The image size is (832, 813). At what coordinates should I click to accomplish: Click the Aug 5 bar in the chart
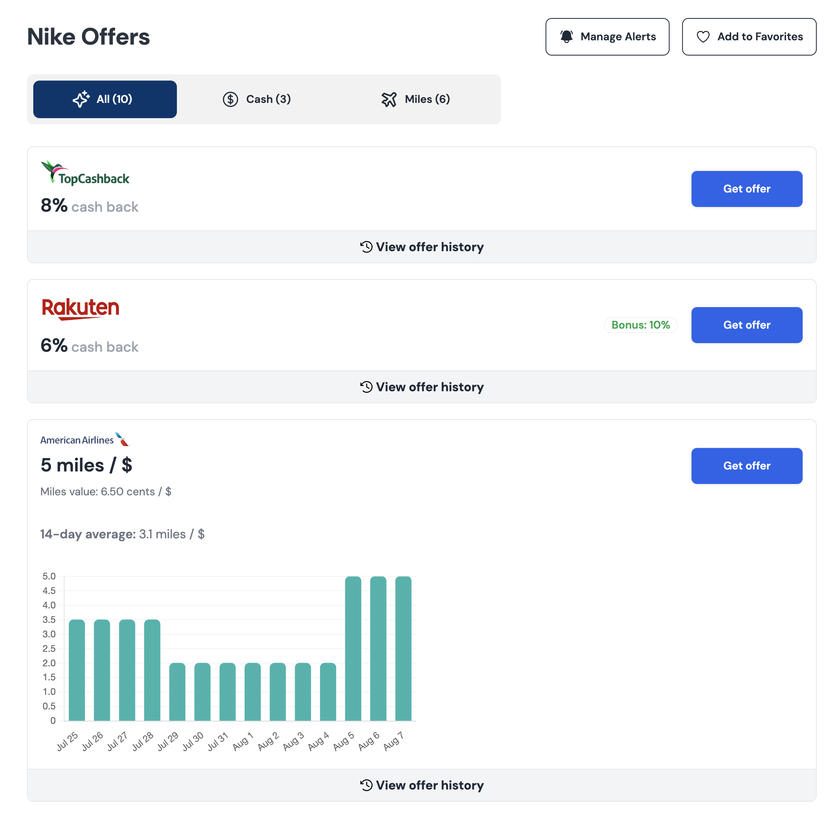coord(353,649)
